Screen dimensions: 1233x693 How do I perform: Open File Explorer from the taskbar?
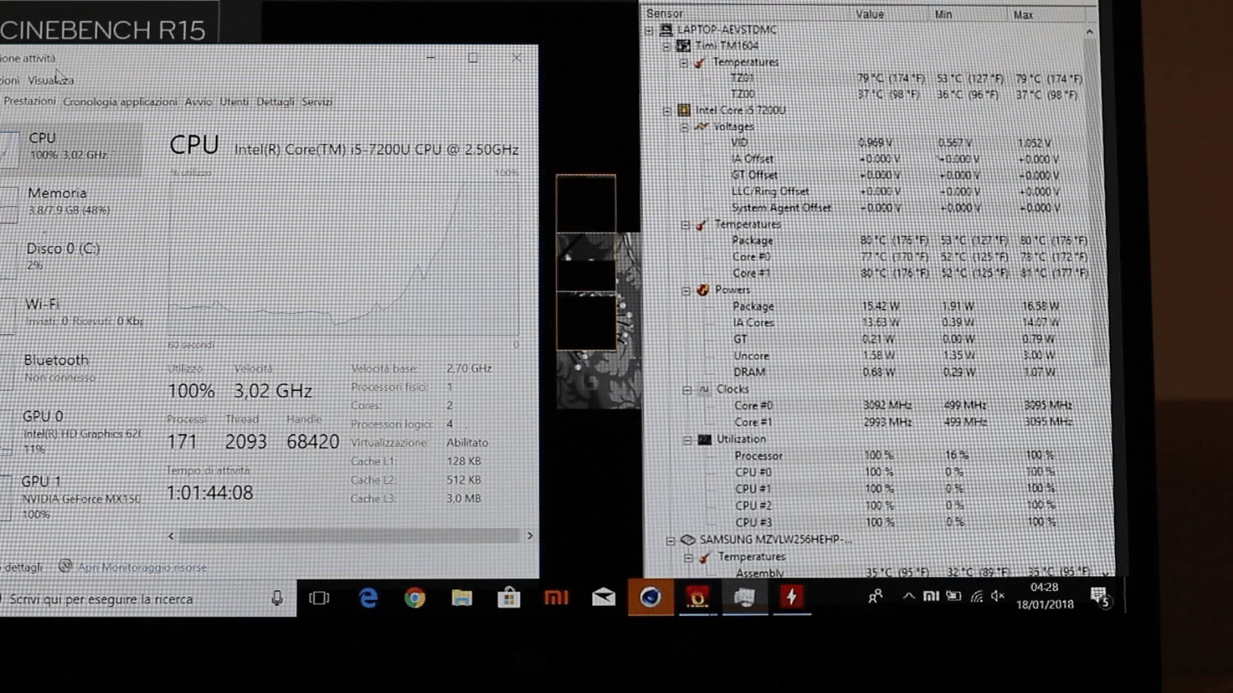pos(462,598)
